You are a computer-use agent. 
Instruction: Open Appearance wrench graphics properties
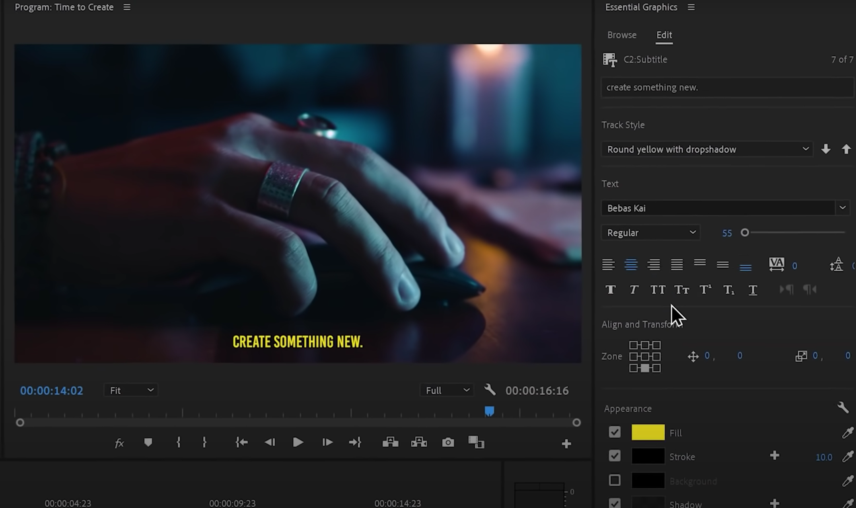tap(842, 408)
